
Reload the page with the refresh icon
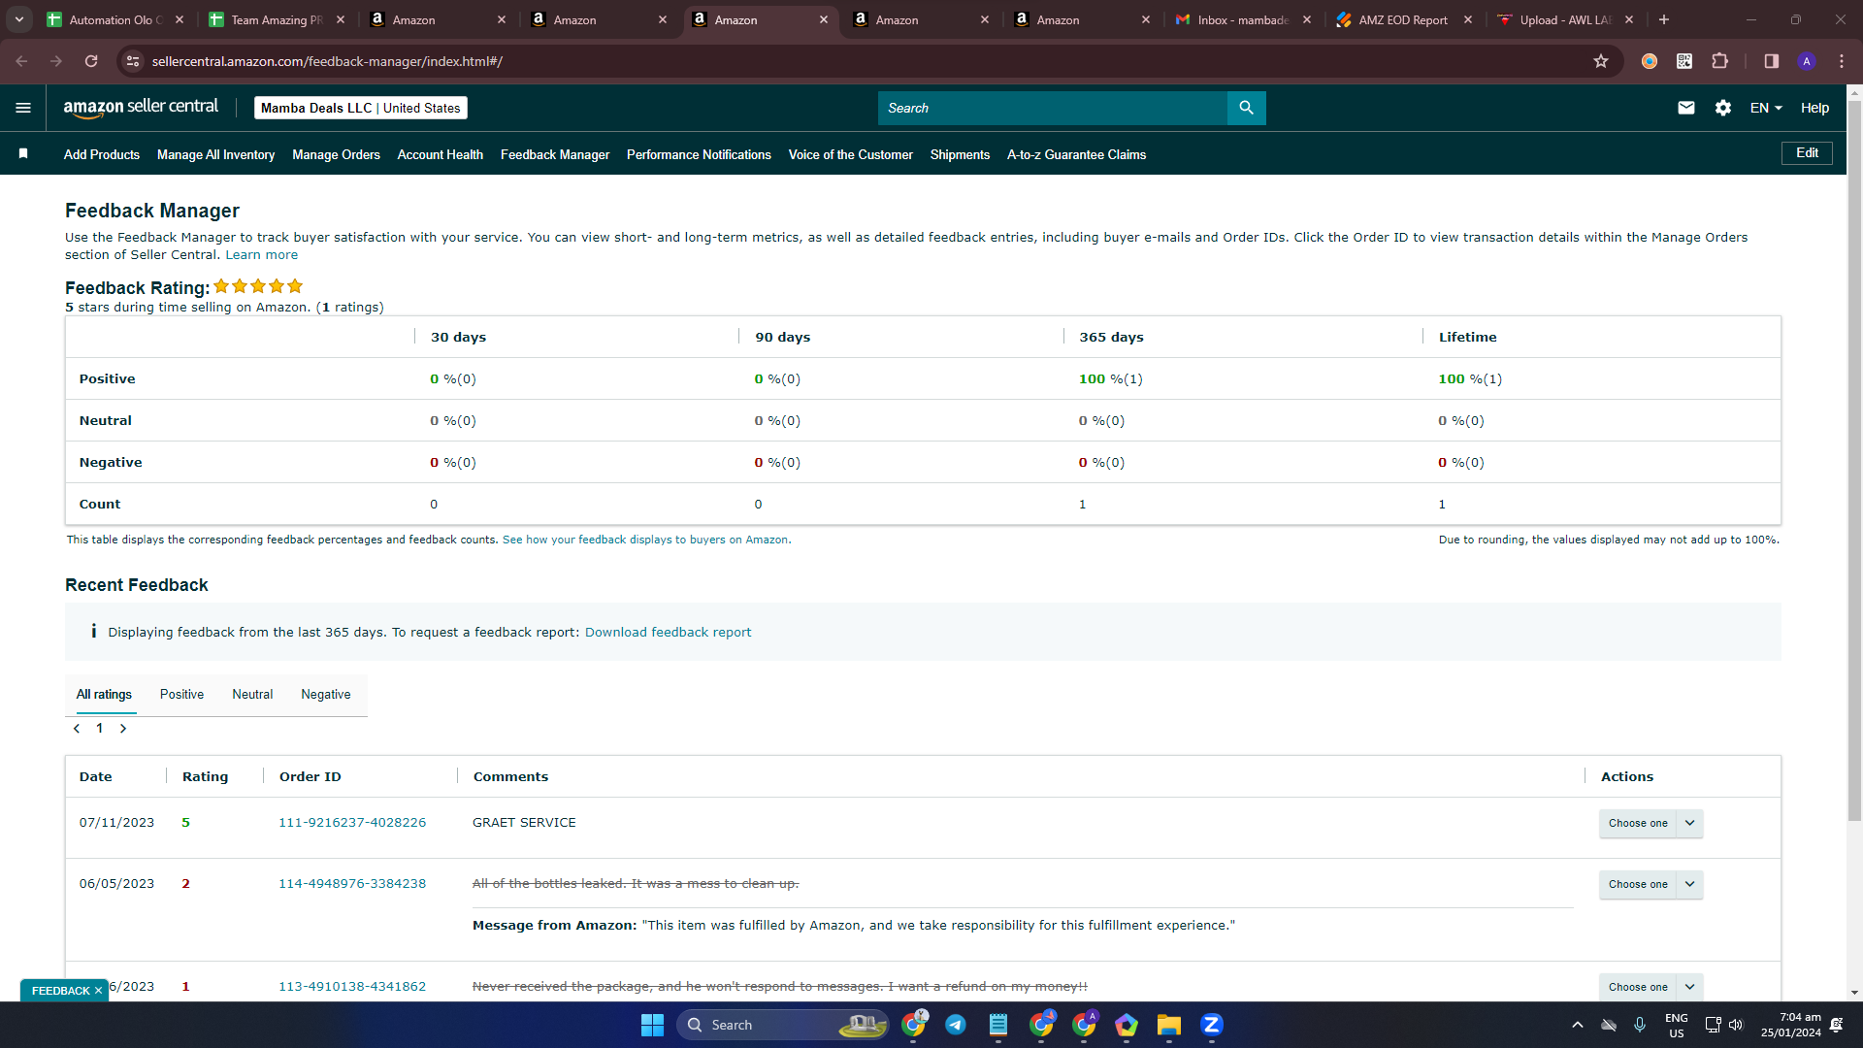91,61
